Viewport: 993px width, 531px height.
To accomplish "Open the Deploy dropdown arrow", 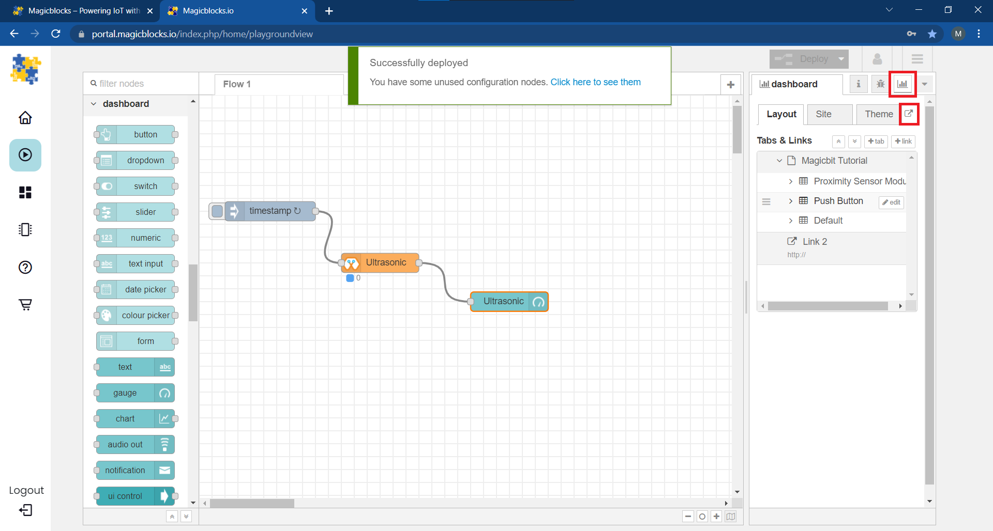I will coord(841,59).
